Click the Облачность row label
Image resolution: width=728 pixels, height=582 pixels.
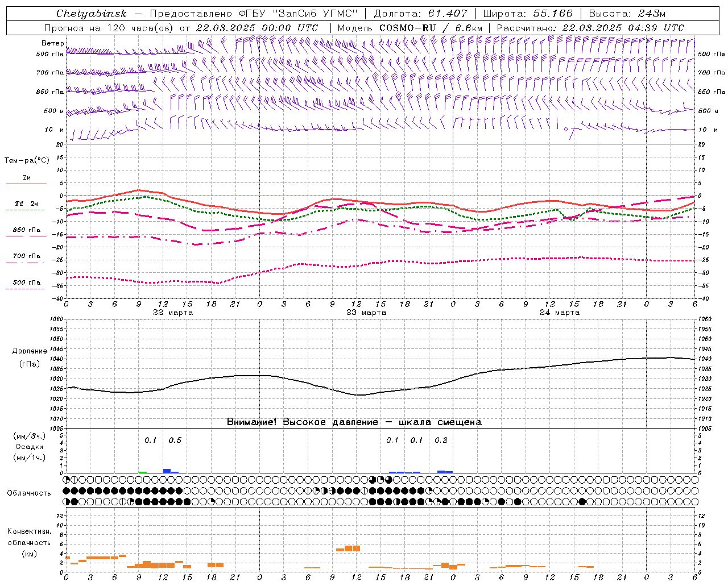coord(29,493)
